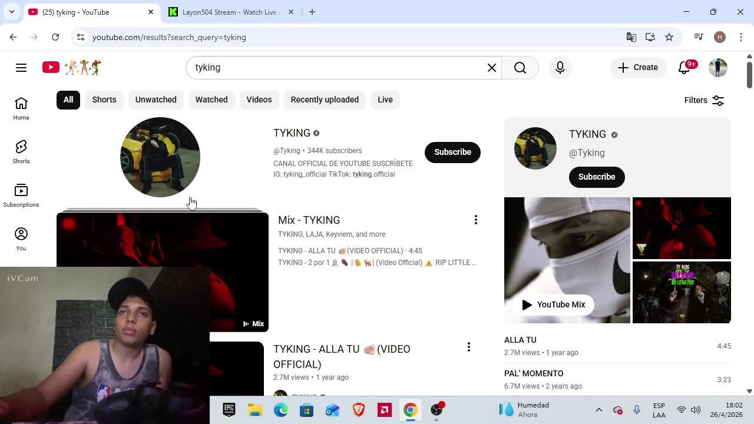The width and height of the screenshot is (754, 424).
Task: Go to YouTube home via logo
Action: (71, 68)
